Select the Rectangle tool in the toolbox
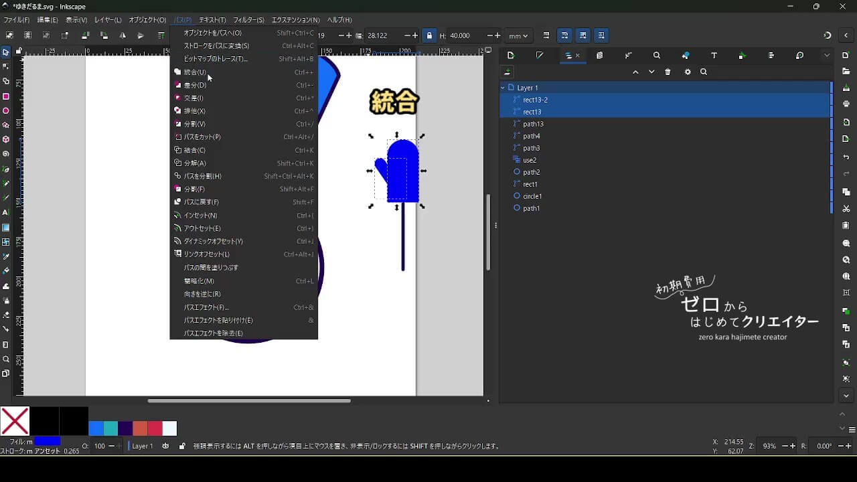857x482 pixels. click(x=6, y=96)
